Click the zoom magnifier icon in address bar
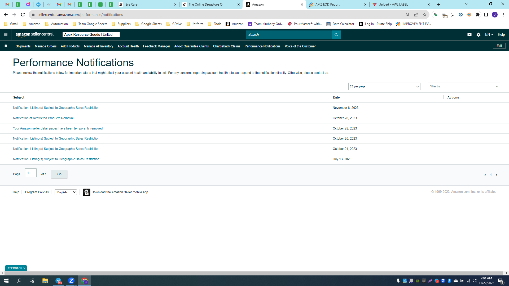Screen dimensions: 509x286 pyautogui.click(x=408, y=15)
